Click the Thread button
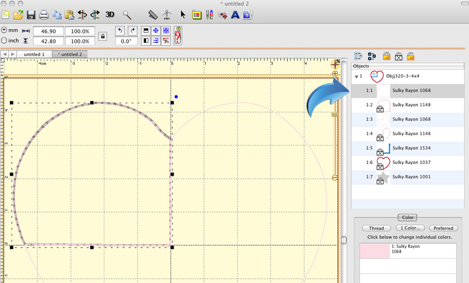The height and width of the screenshot is (283, 469). [376, 228]
